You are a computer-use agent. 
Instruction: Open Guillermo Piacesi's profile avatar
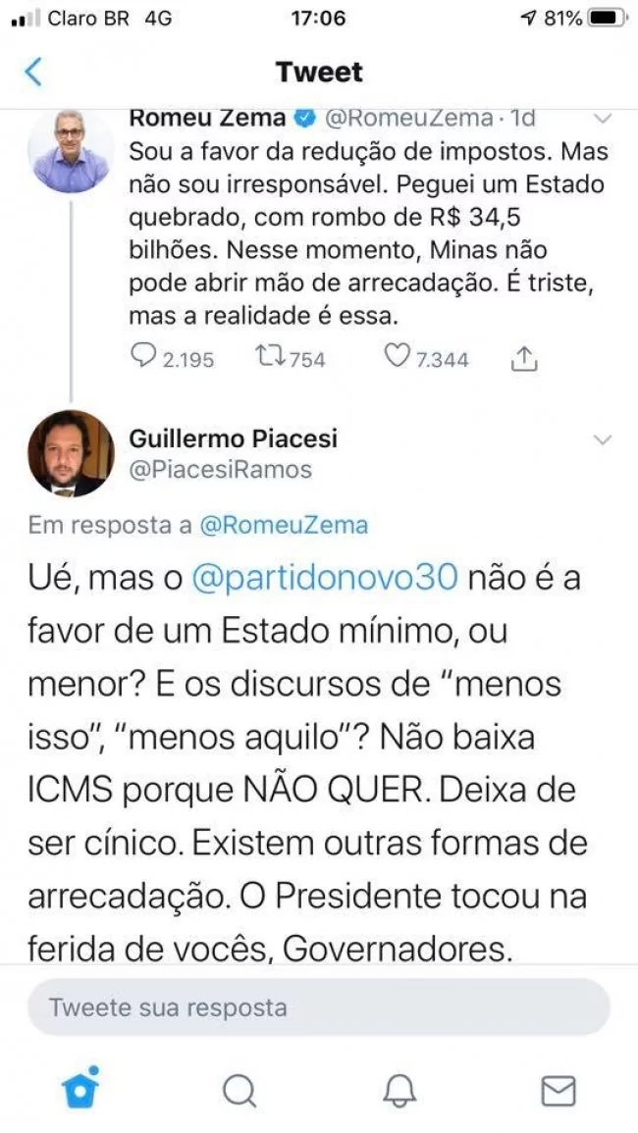click(x=71, y=453)
